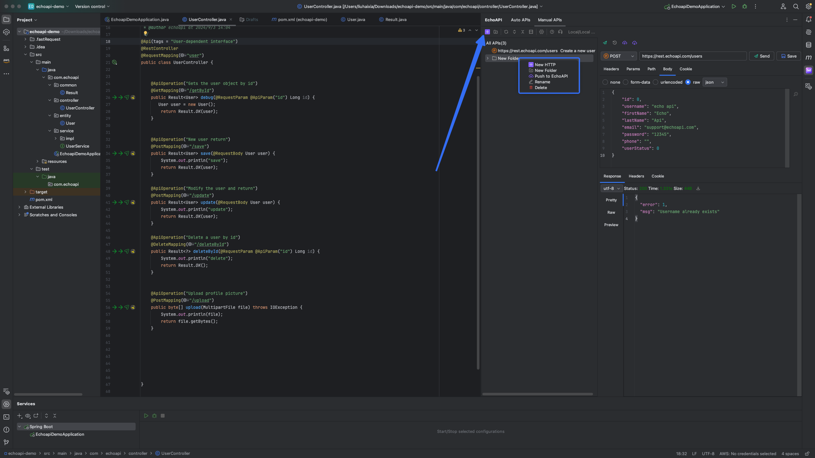Viewport: 815px width, 458px height.
Task: Click the headset support icon
Action: (560, 32)
